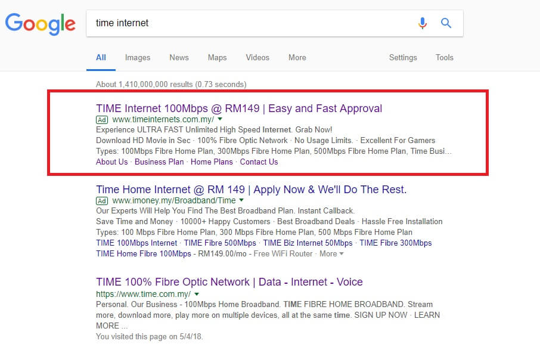Open 'TIME Internet 100Mbps @ RM149' ad title

click(x=239, y=108)
